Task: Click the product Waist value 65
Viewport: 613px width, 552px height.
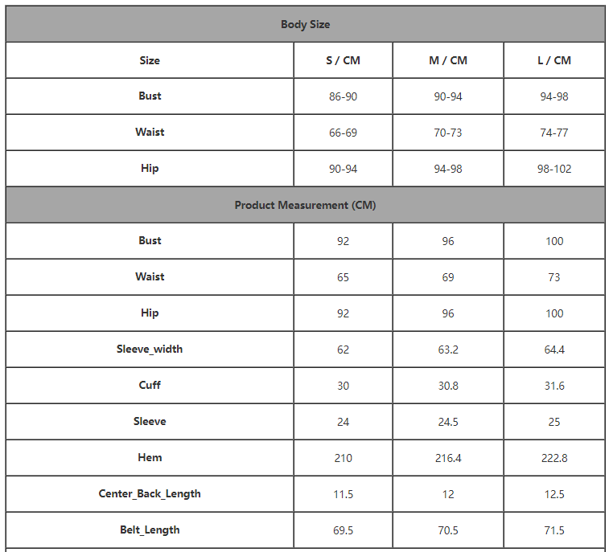Action: pyautogui.click(x=343, y=277)
